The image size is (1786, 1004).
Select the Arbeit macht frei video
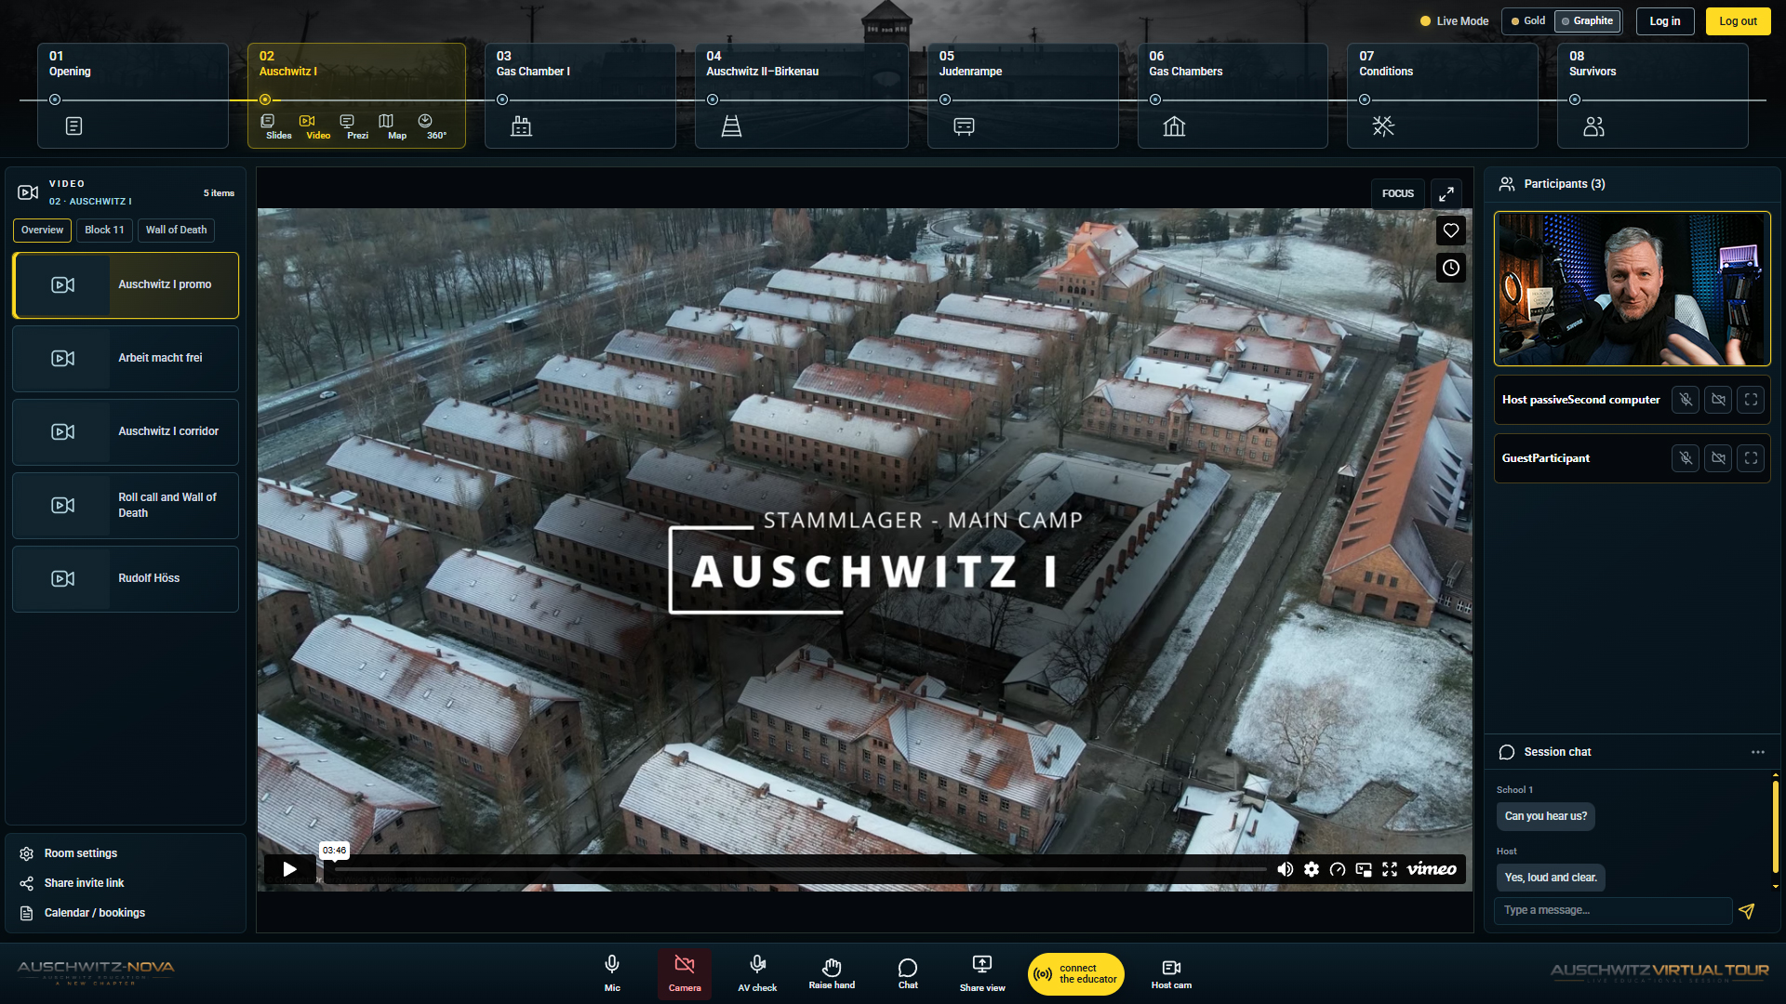point(126,359)
